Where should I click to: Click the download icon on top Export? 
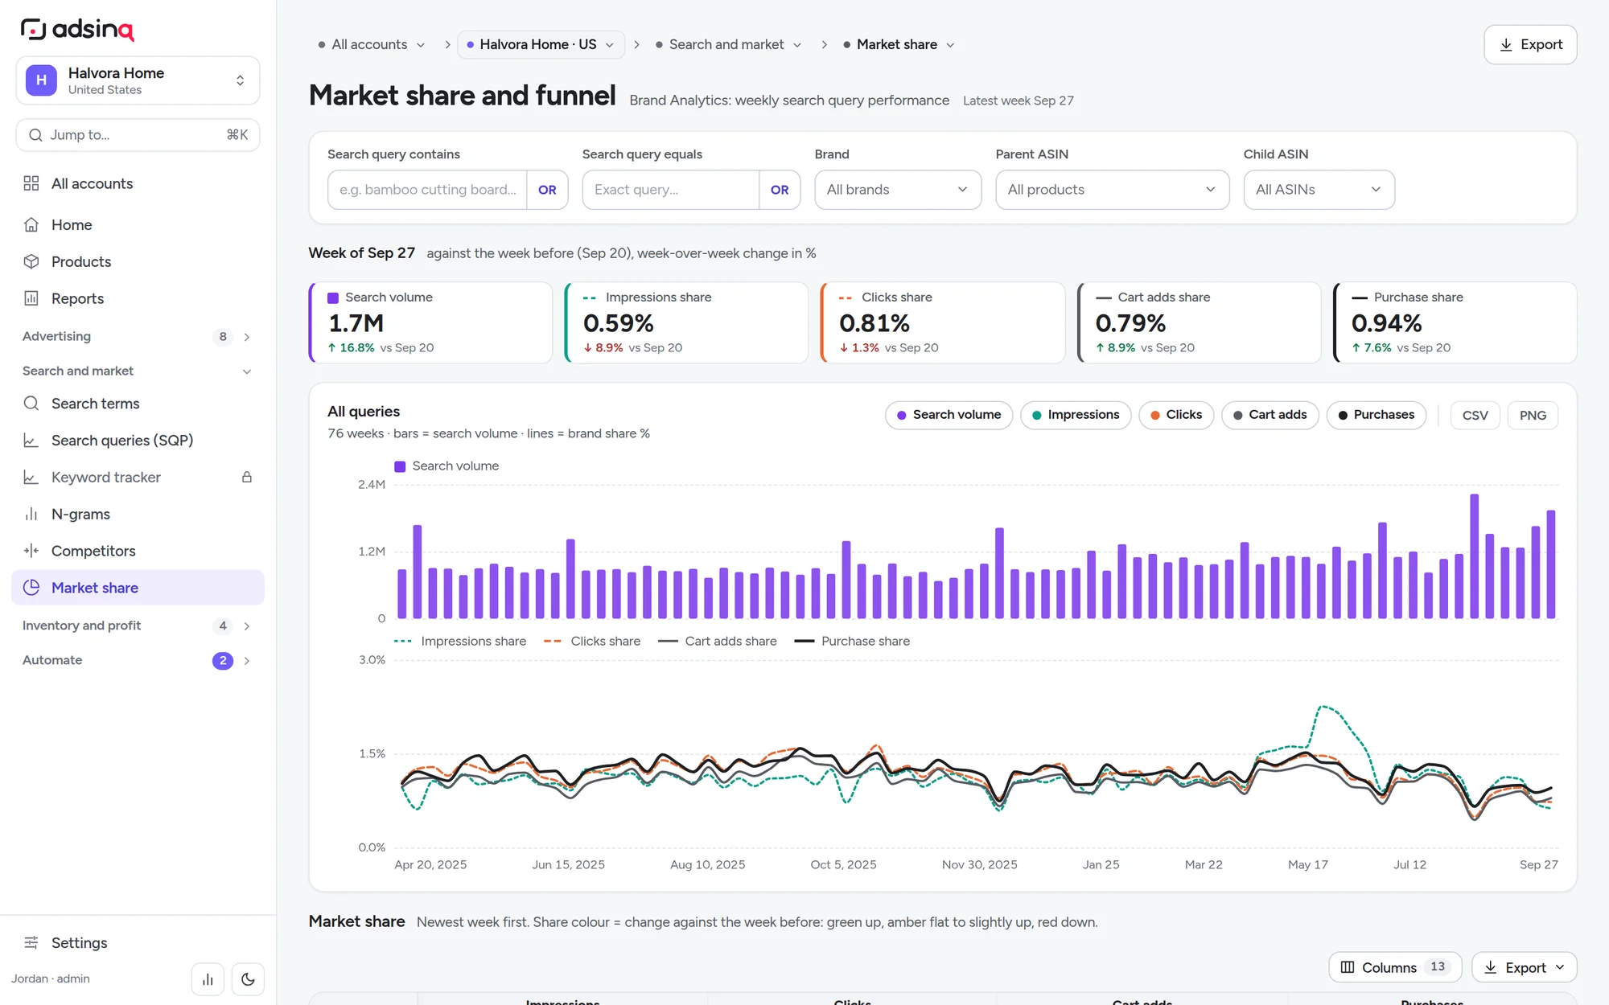pyautogui.click(x=1506, y=45)
